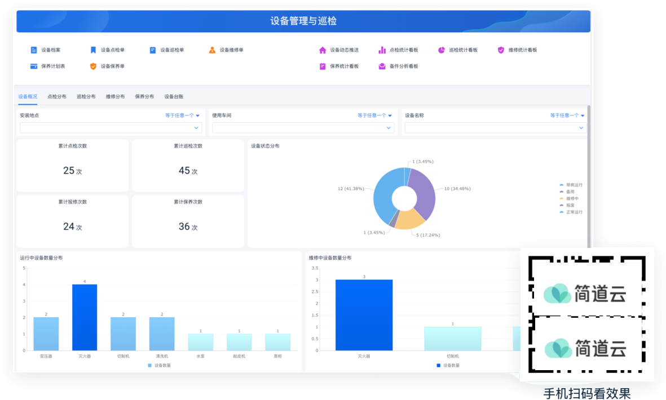Click the 设备状态分布 chart title
The width and height of the screenshot is (666, 400).
(265, 146)
